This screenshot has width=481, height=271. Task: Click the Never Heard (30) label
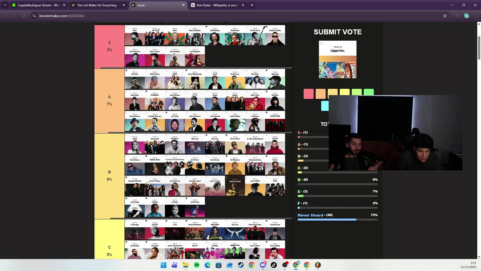(315, 215)
